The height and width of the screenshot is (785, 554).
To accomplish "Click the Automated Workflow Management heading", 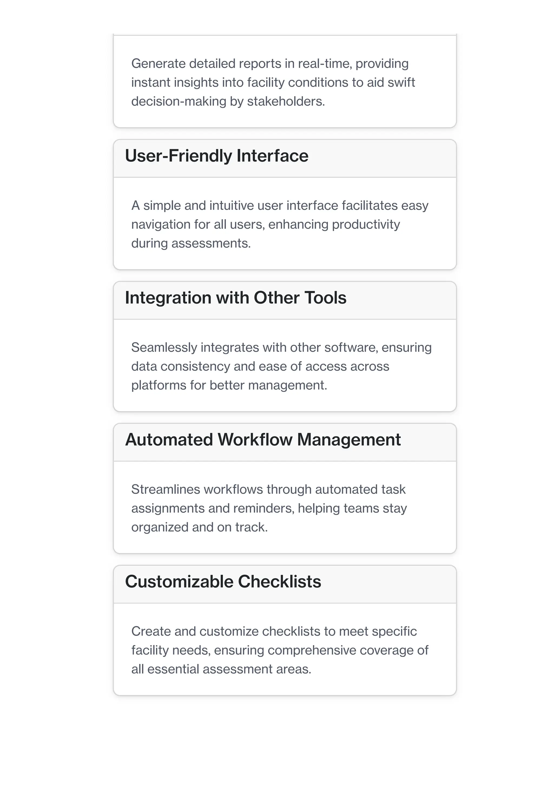I will [263, 440].
